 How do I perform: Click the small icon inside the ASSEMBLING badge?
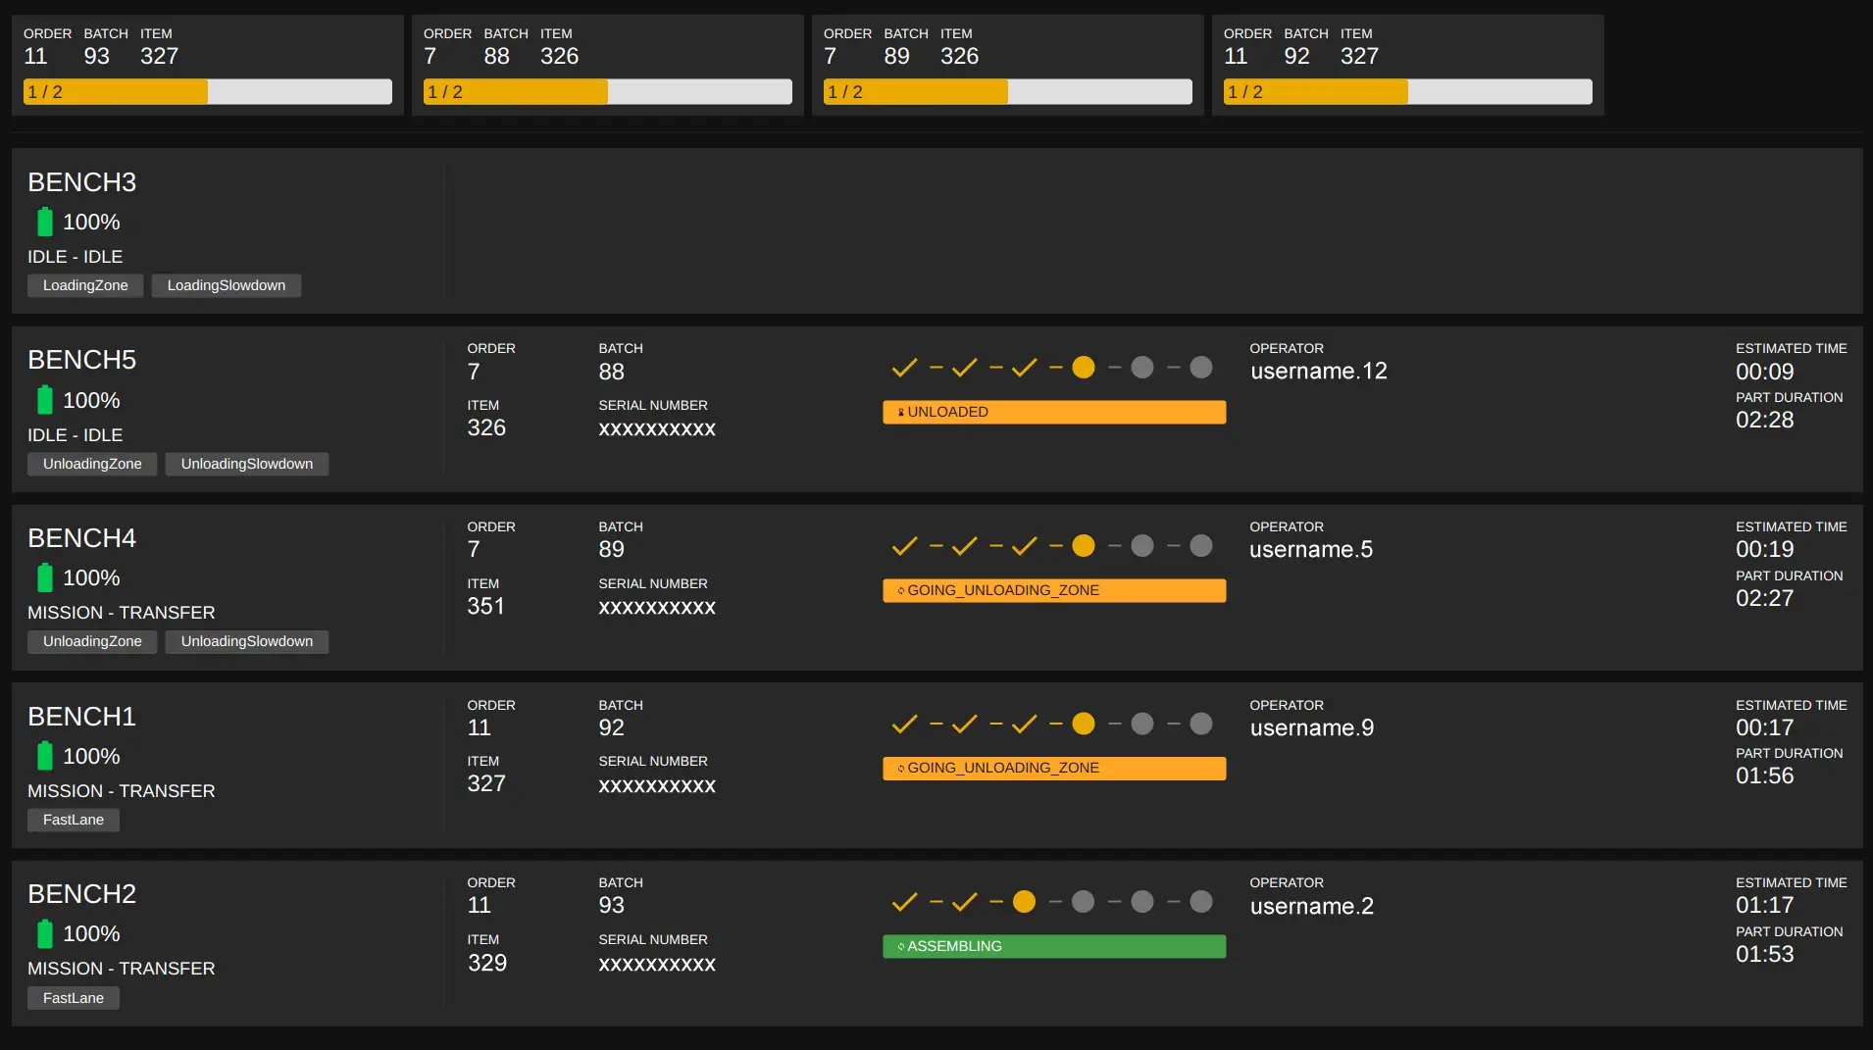900,947
